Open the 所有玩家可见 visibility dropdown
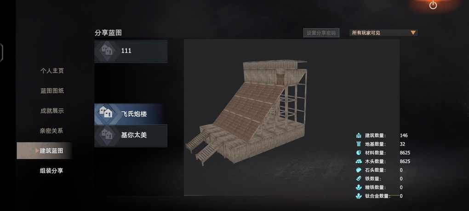 coord(383,33)
